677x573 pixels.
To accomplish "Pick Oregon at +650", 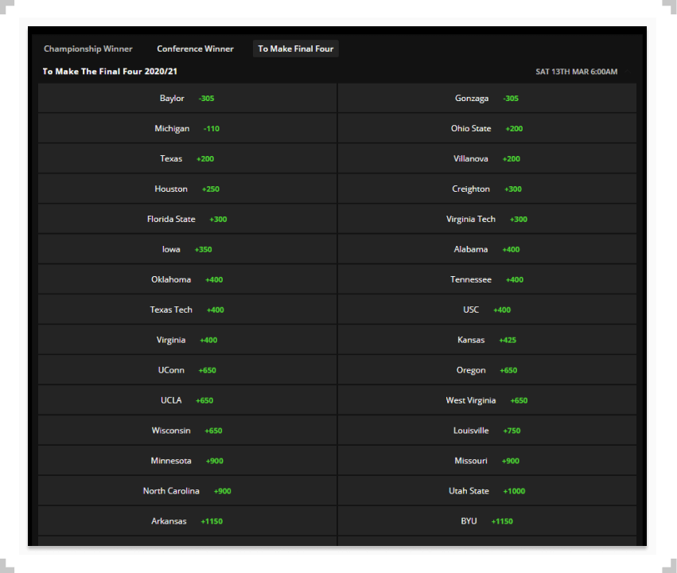I will click(487, 371).
